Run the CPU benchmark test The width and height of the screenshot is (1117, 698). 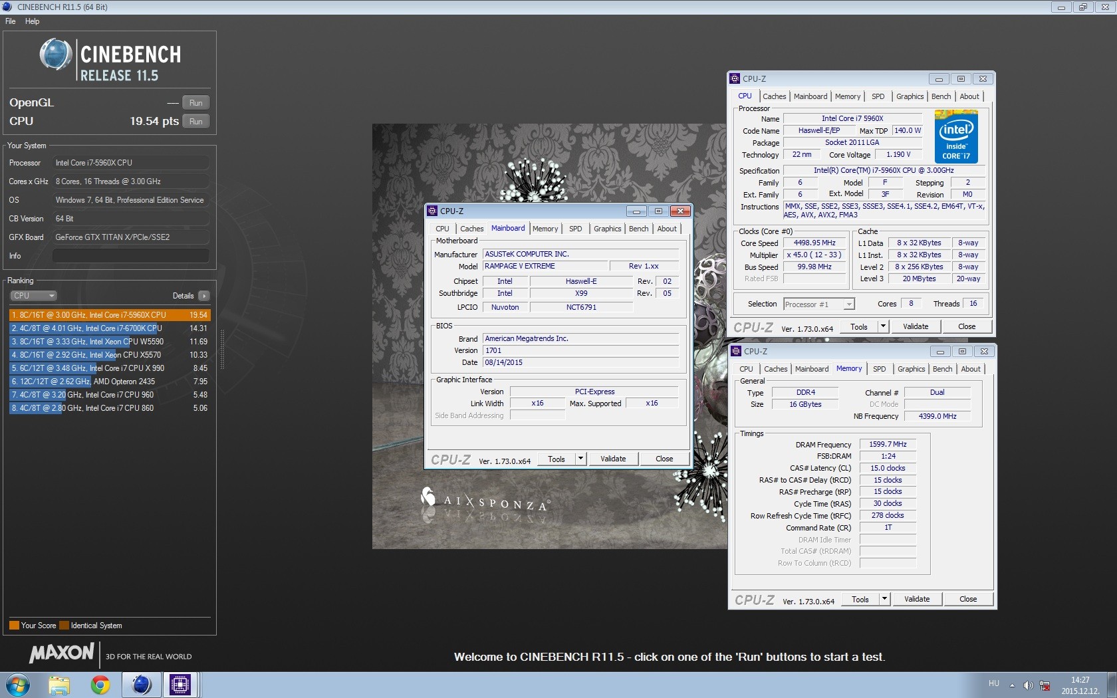coord(195,122)
